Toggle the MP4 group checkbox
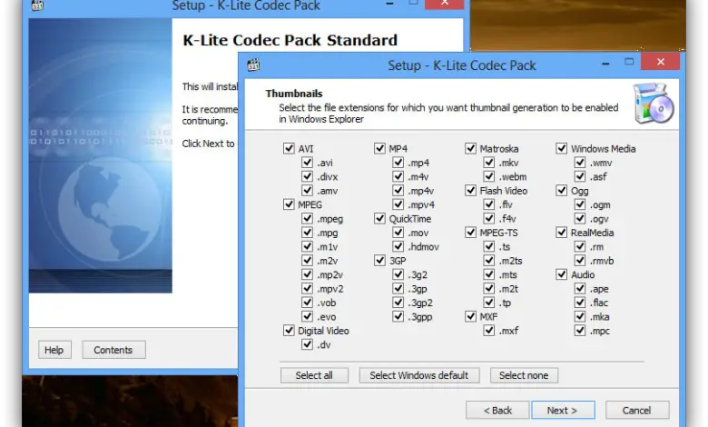Viewport: 708px width, 427px height. point(379,148)
